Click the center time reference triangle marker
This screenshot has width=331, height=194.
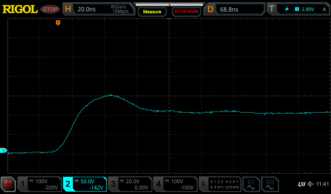pyautogui.click(x=169, y=19)
